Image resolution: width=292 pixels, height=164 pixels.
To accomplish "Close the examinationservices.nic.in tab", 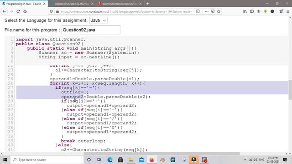I will click(141, 4).
